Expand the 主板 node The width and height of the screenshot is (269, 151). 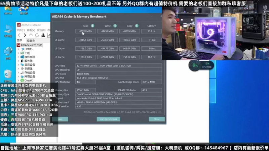[18, 53]
